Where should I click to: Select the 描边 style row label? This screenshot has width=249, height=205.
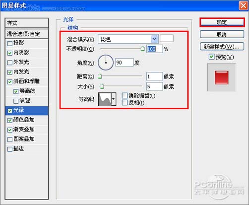click(18, 148)
